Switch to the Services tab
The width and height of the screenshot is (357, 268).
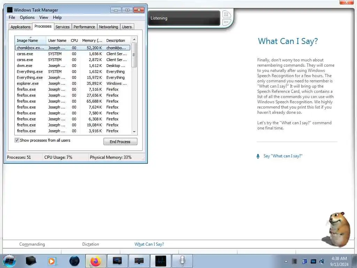(x=62, y=27)
